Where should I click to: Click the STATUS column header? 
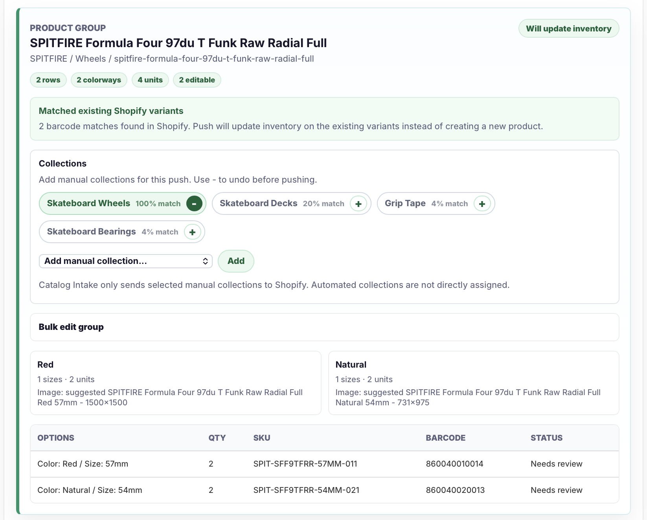(547, 438)
